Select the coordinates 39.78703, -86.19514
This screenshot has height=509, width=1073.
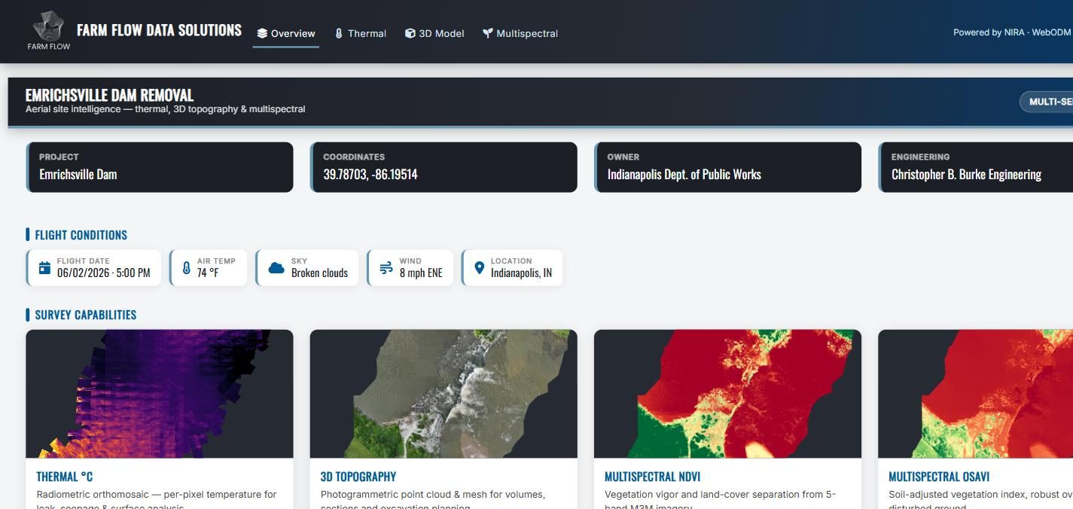tap(370, 174)
